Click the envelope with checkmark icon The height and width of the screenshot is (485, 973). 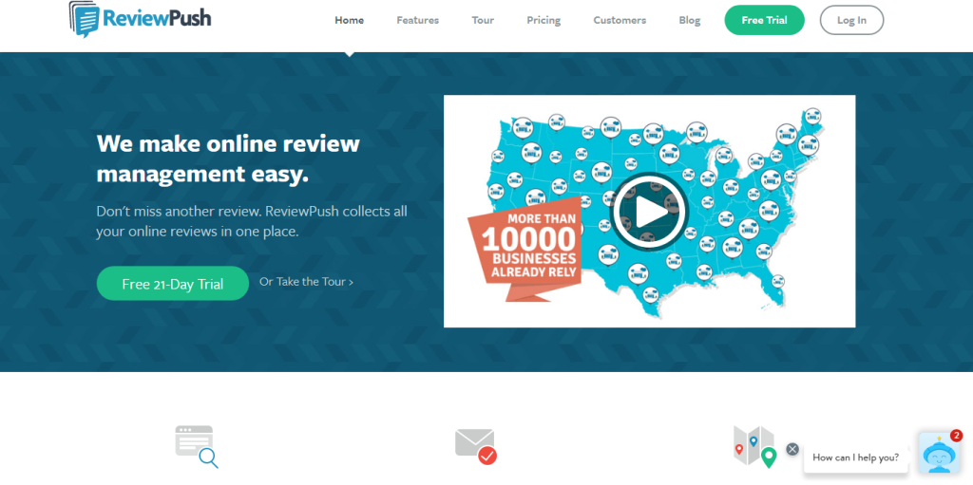(x=476, y=446)
